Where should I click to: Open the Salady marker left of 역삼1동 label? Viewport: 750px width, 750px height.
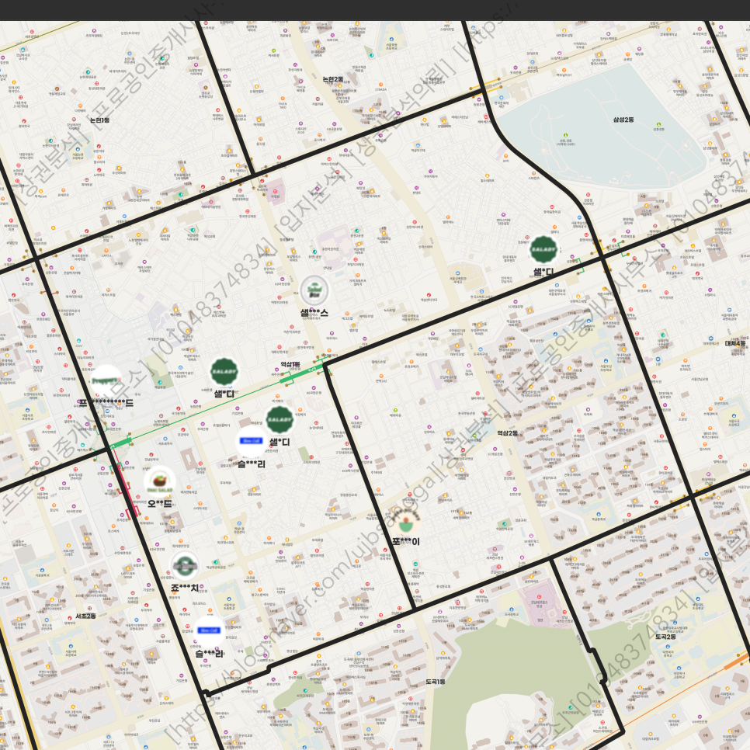[224, 372]
